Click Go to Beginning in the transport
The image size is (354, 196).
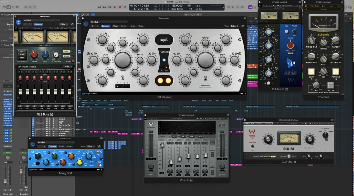(109, 7)
